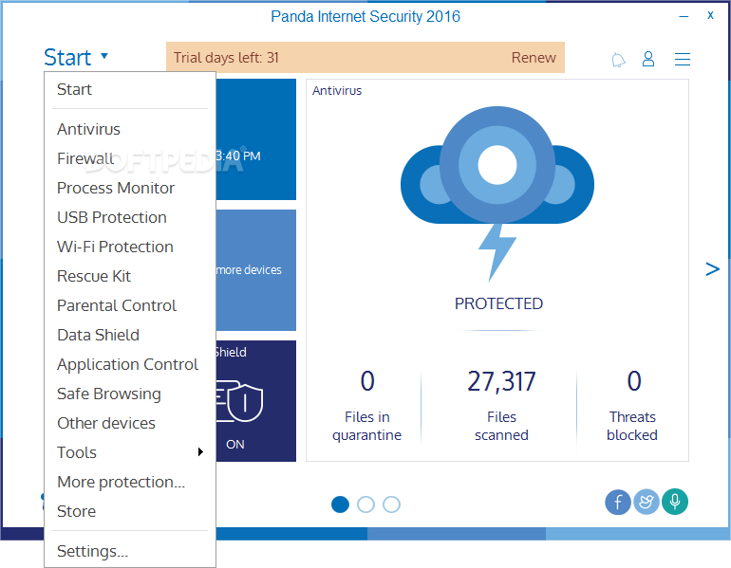Minimize the Panda Internet Security window
The width and height of the screenshot is (731, 568).
pos(684,16)
